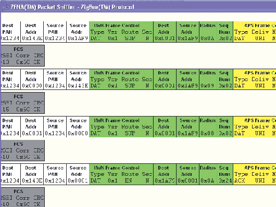Image resolution: width=276 pixels, height=207 pixels.
Task: Select Dest Addr 0x0000 in second packet
Action: pos(32,80)
